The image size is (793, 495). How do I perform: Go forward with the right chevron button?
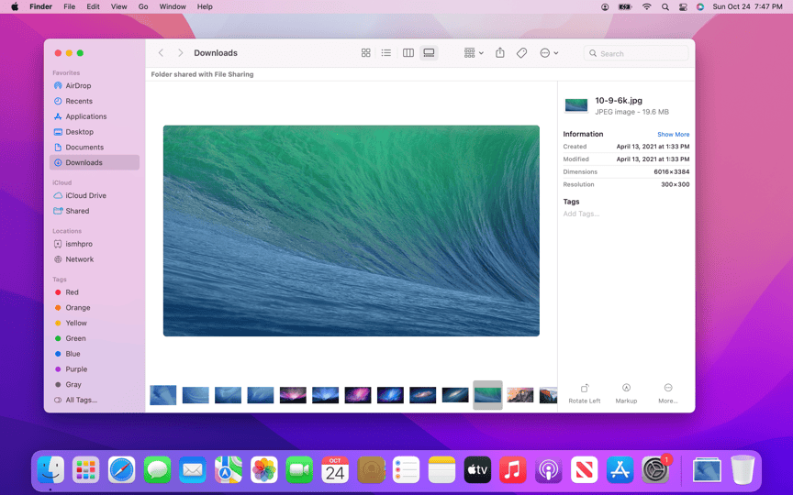[180, 53]
